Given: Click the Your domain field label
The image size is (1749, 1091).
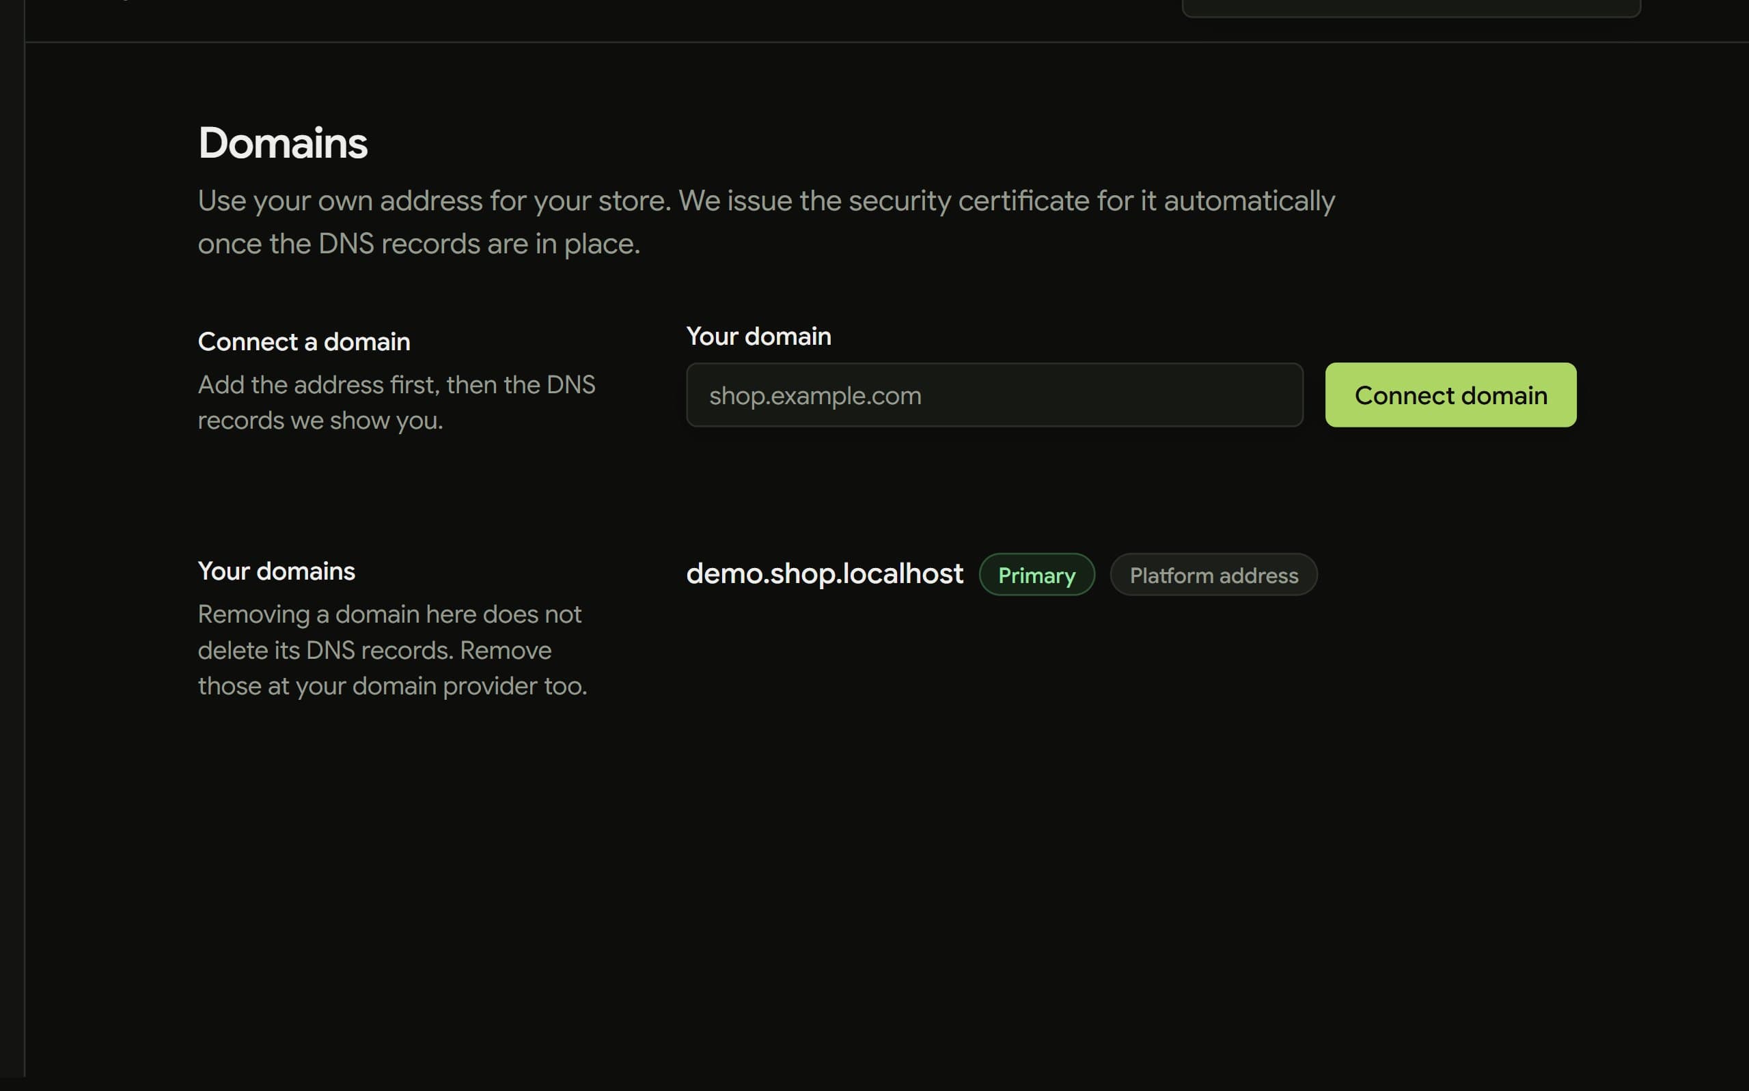Looking at the screenshot, I should (758, 337).
